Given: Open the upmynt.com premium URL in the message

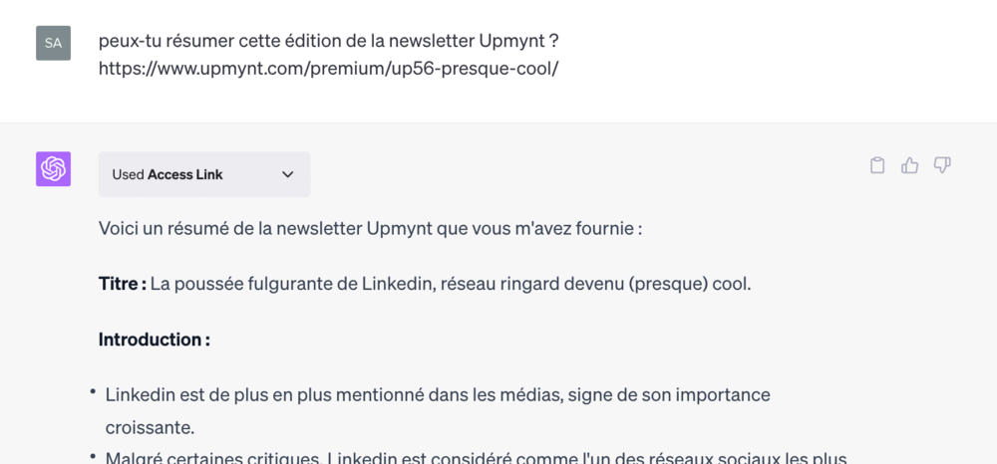Looking at the screenshot, I should 329,68.
